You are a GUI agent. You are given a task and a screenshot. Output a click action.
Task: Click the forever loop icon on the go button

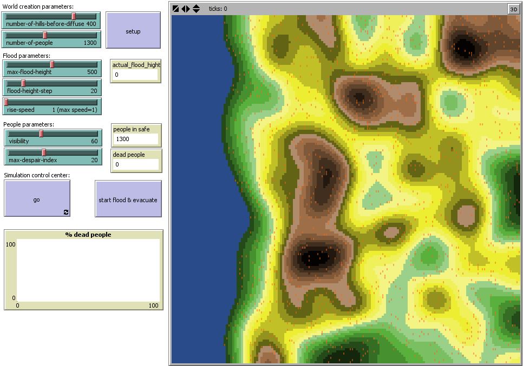pos(66,212)
